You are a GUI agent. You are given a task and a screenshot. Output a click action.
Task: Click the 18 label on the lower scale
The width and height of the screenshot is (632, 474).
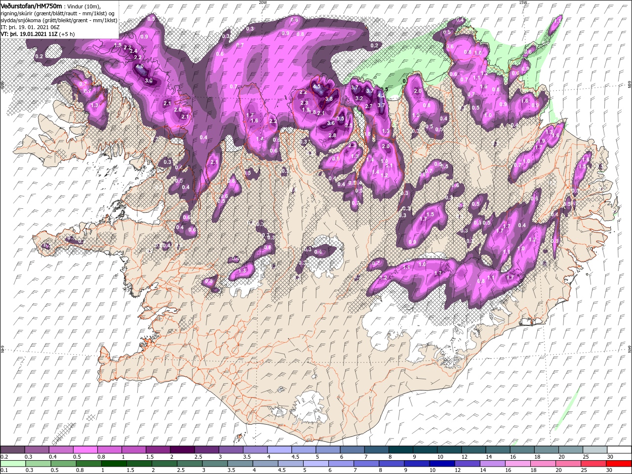pos(533,470)
